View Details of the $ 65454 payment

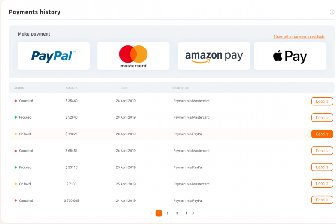[322, 151]
